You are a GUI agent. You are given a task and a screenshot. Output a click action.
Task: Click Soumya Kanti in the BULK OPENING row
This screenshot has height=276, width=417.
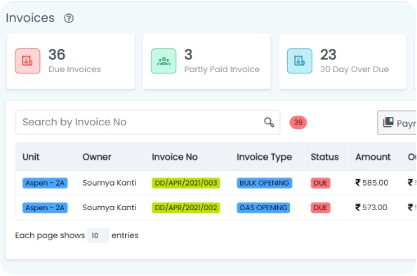click(110, 183)
